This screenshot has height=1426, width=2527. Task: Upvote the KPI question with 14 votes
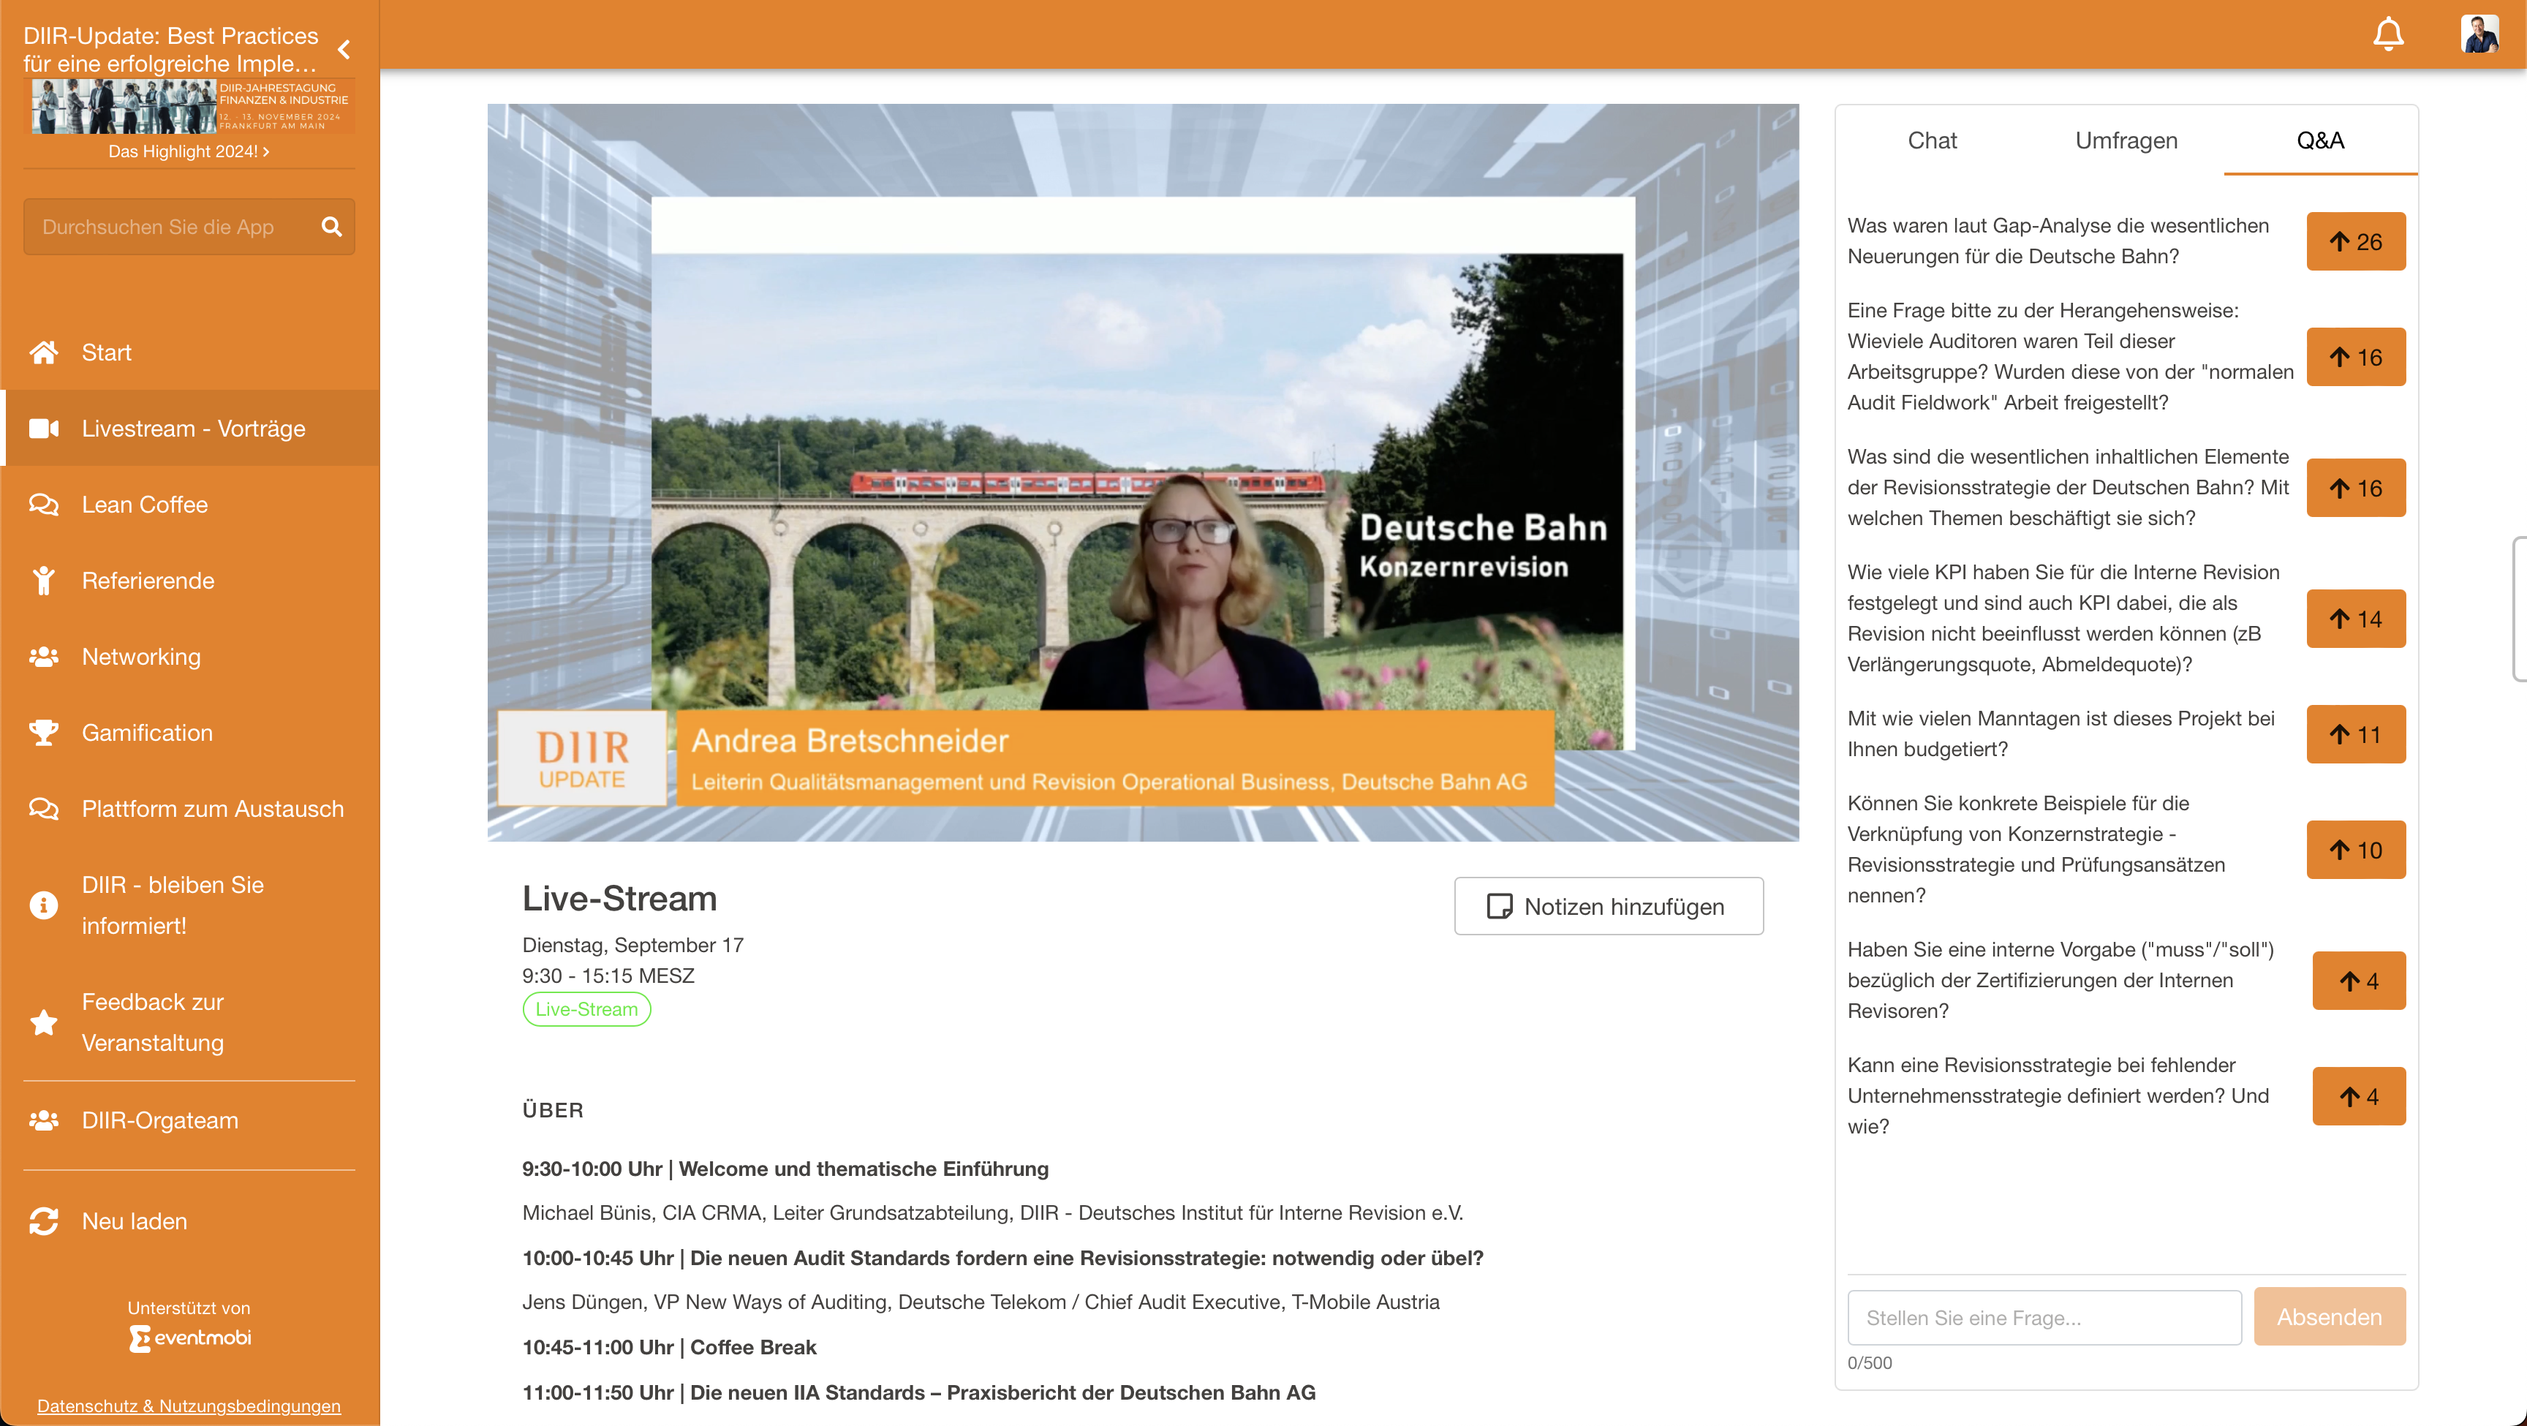point(2355,618)
